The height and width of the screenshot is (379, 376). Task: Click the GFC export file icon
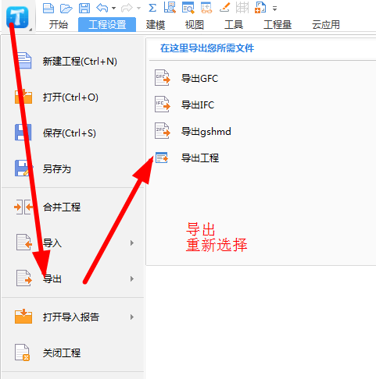[x=163, y=78]
